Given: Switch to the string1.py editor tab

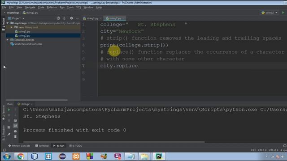Looking at the screenshot, I should point(91,18).
